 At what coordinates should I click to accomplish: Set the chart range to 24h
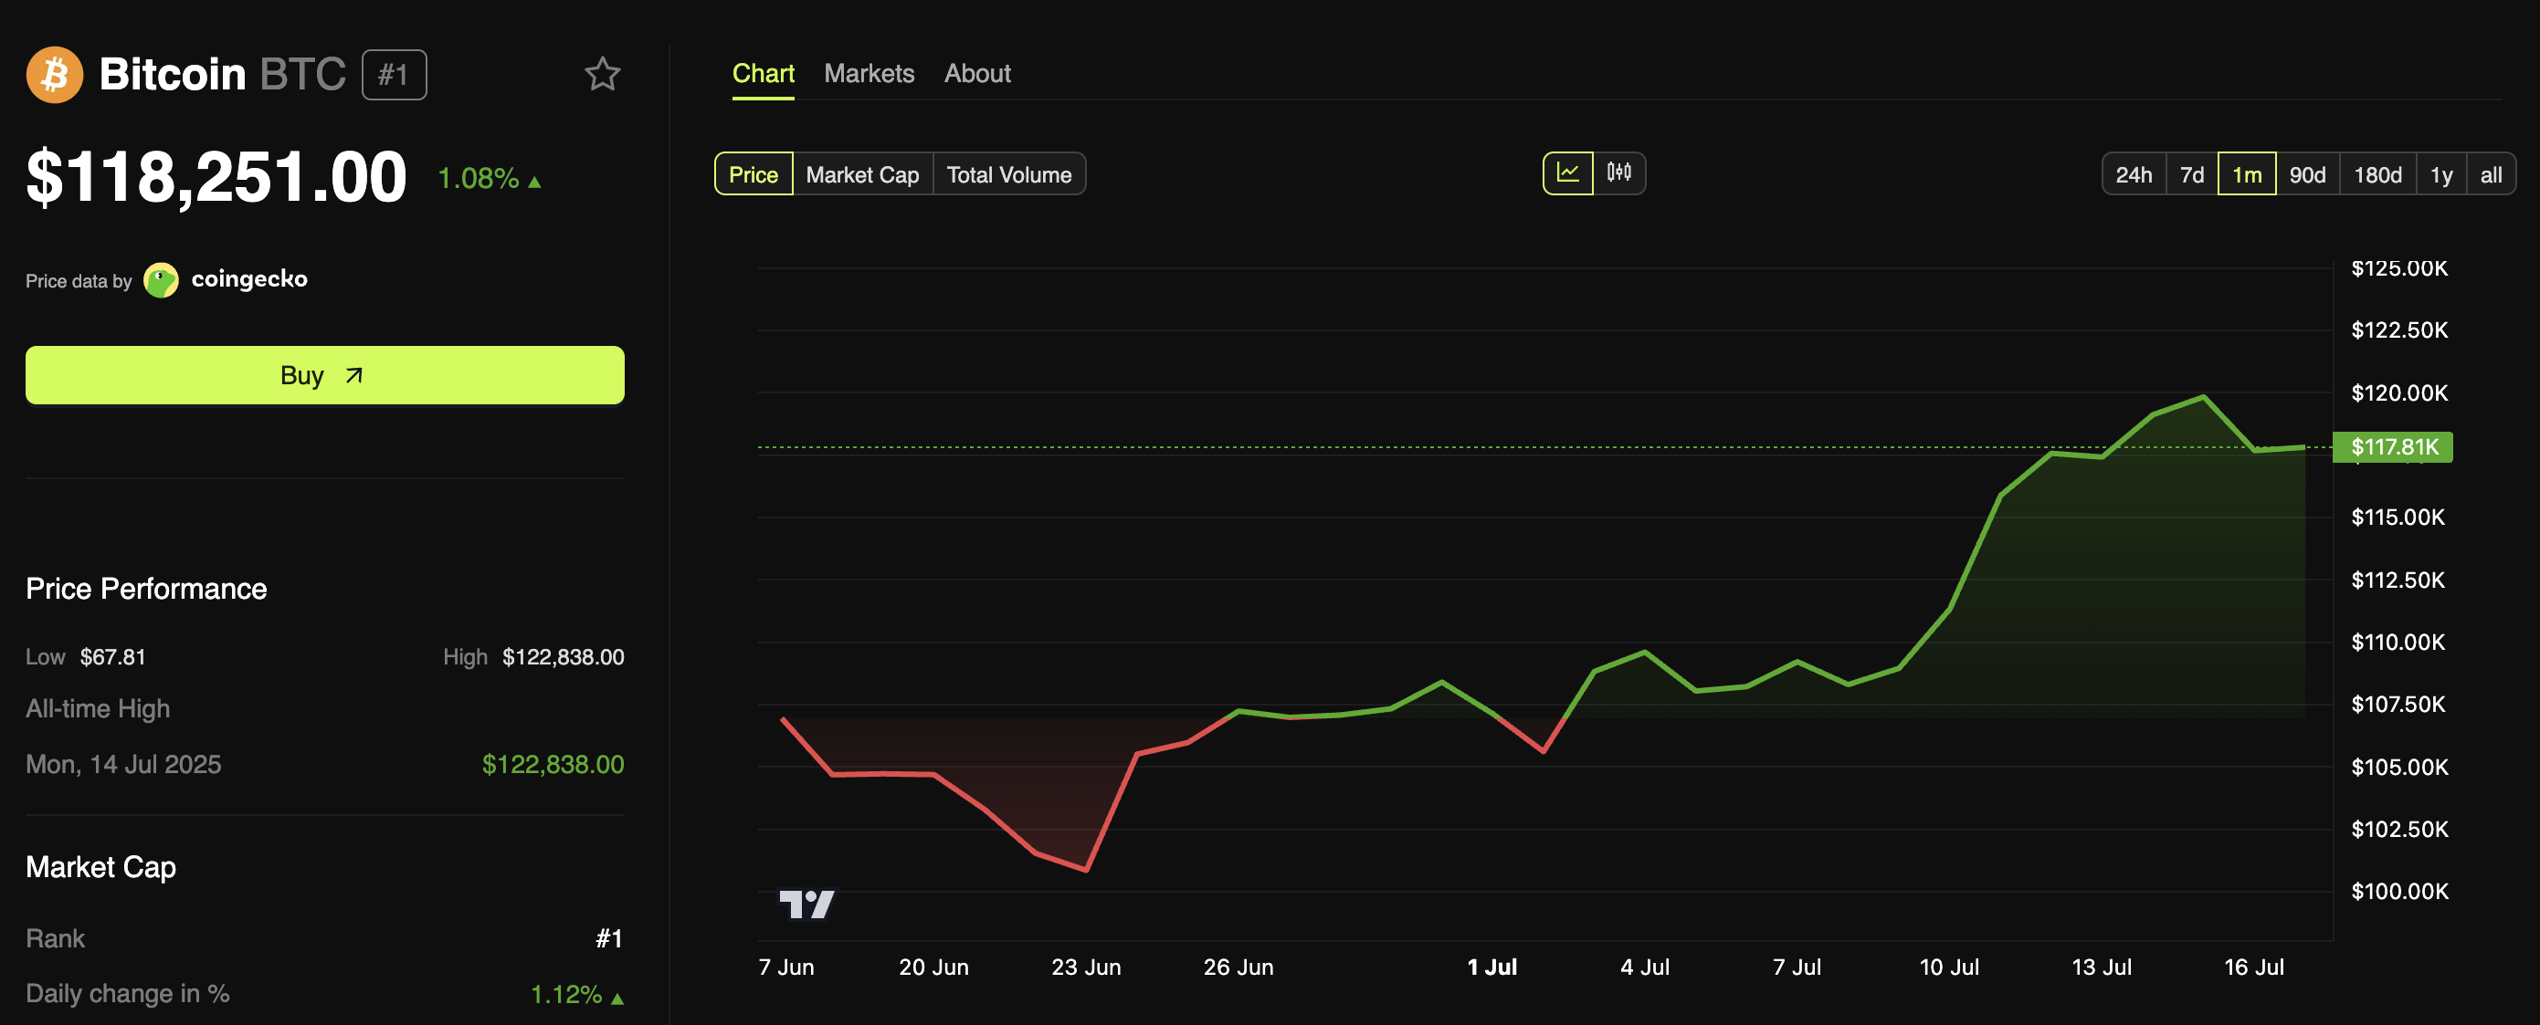2133,174
